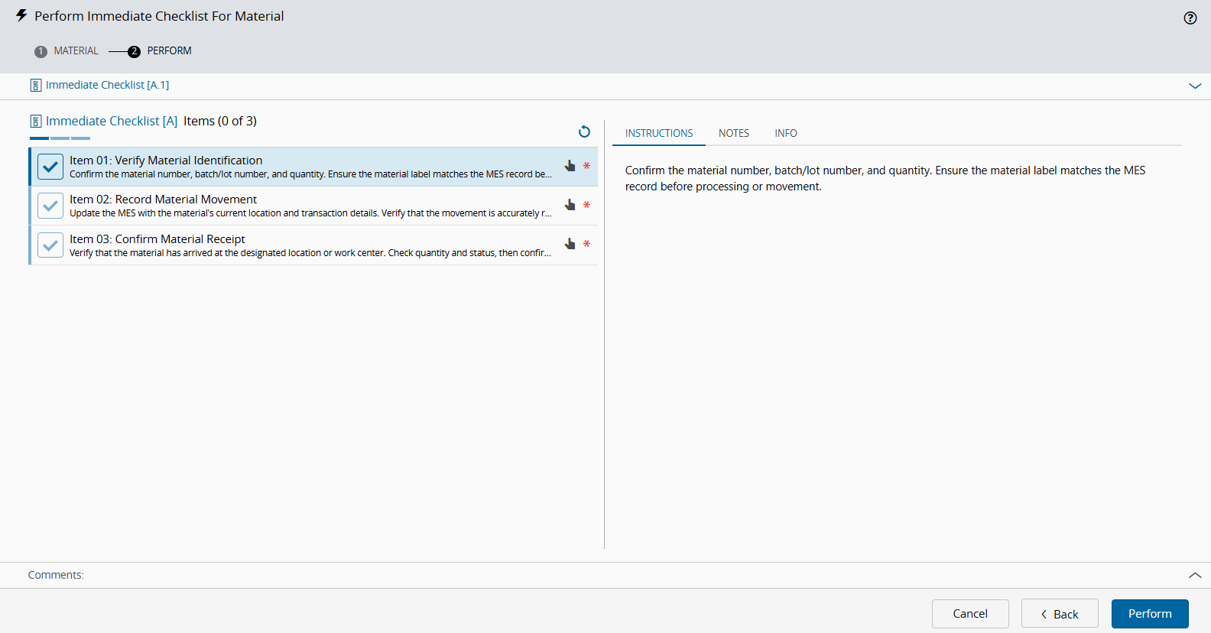The image size is (1211, 633).
Task: Click the hand icon for Item 01
Action: click(x=570, y=166)
